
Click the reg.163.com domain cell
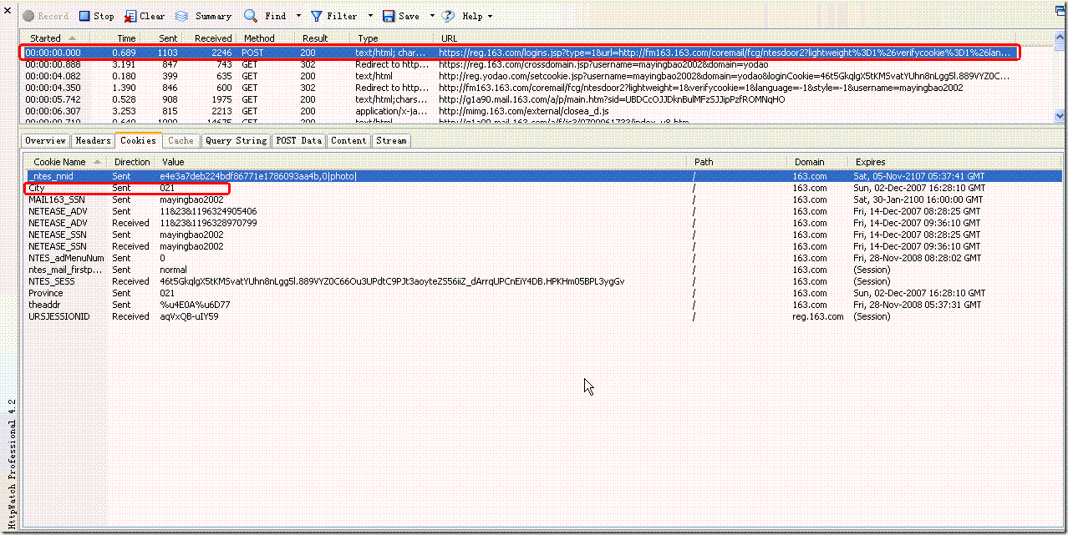click(818, 316)
